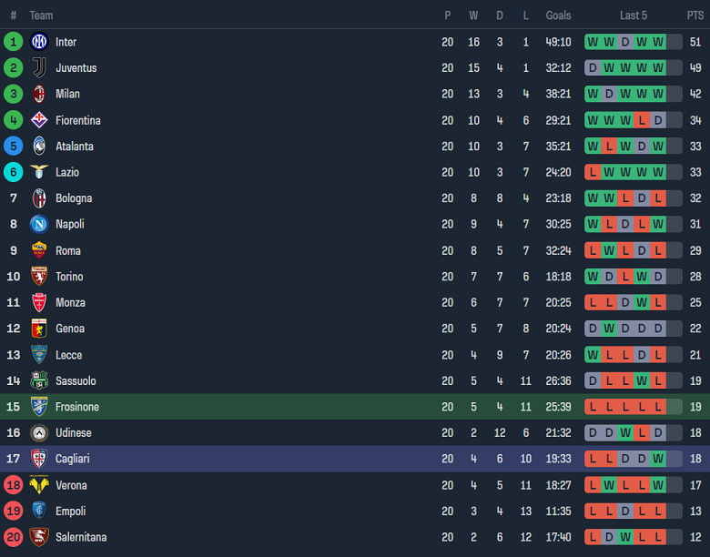Select the Frosinone team name
This screenshot has width=710, height=557.
click(x=77, y=407)
